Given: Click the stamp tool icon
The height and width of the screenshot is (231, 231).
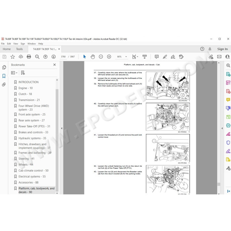Looking at the screenshot, I should 181,57.
